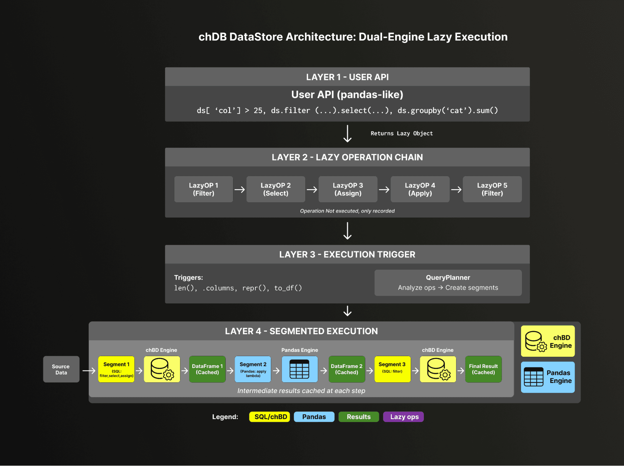Click the Pandas Engine legend card icon
The image size is (624, 466).
pyautogui.click(x=533, y=377)
